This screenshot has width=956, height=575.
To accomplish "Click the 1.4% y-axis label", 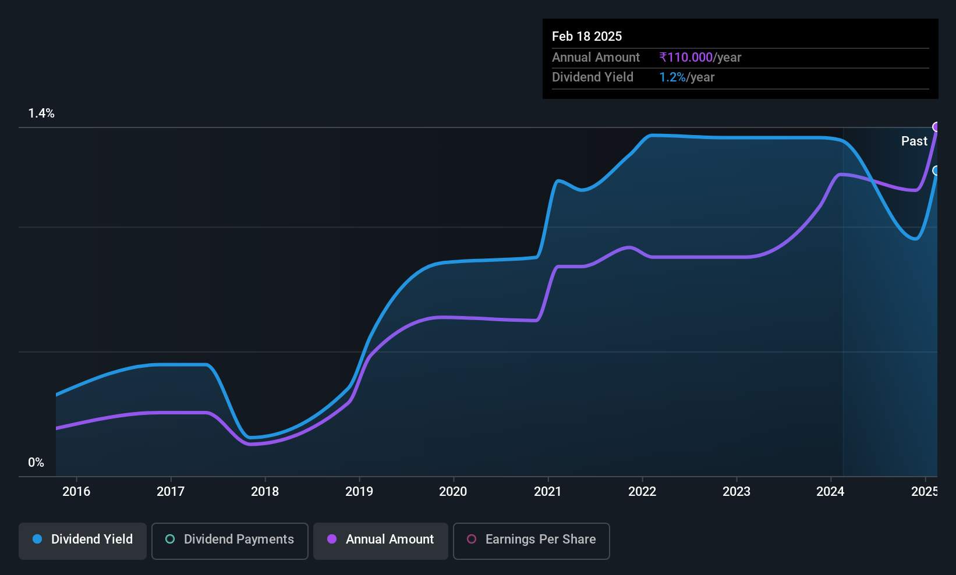I will point(41,113).
